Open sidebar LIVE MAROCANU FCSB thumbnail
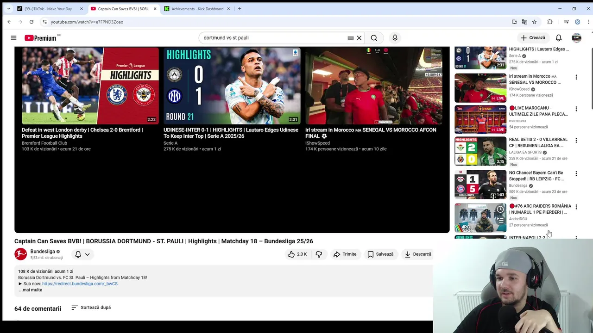Screen dimensions: 593x333 pos(480,119)
